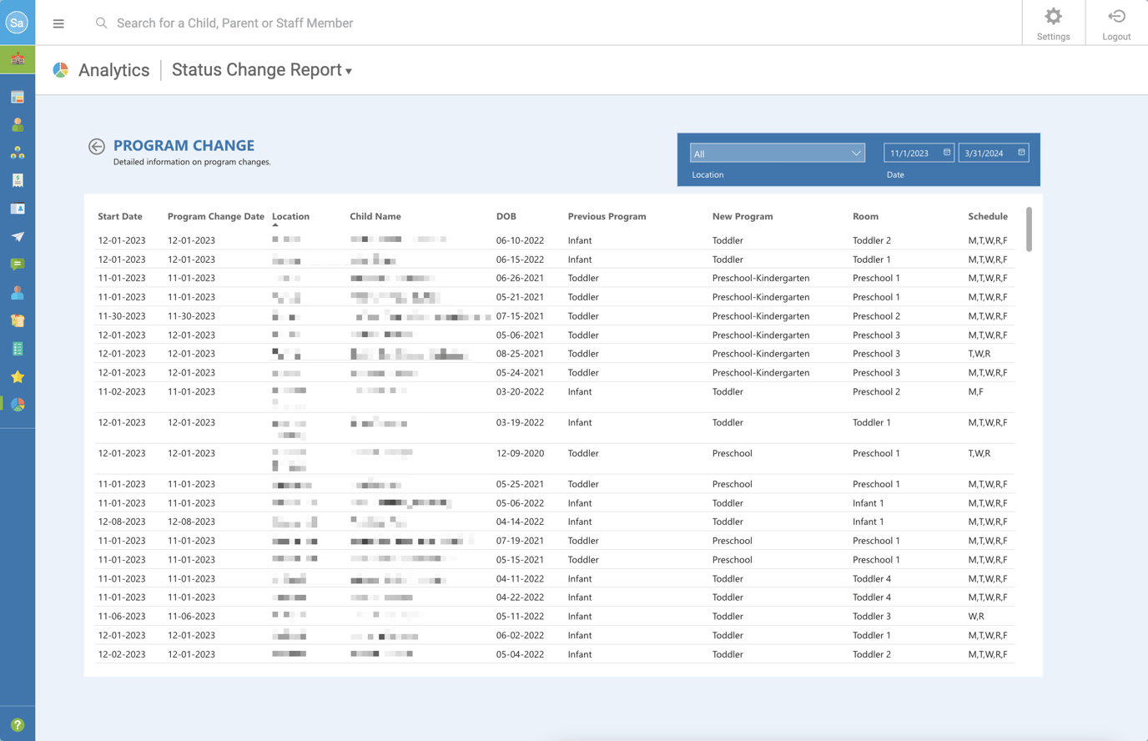
Task: Open the chat bubble icon in the sidebar
Action: 18,265
